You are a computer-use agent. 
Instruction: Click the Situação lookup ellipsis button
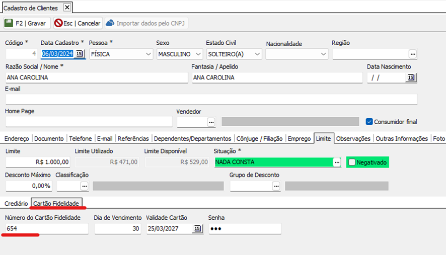(x=337, y=162)
